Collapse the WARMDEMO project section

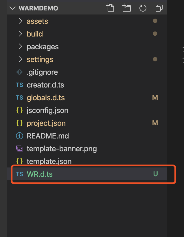(12, 8)
